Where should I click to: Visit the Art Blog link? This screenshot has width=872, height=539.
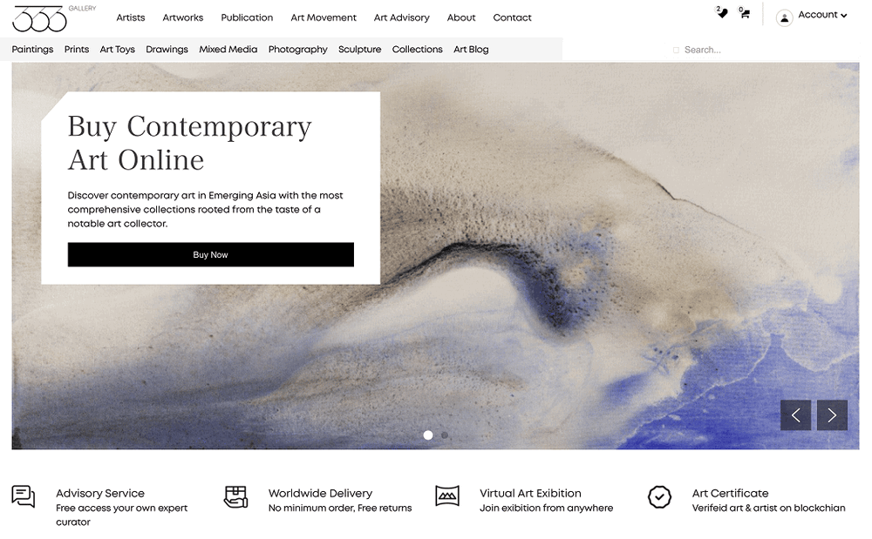coord(471,50)
